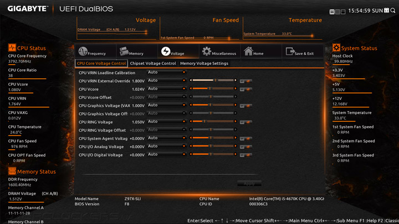
Task: Click the CPU Vcore slider track
Action: click(213, 88)
